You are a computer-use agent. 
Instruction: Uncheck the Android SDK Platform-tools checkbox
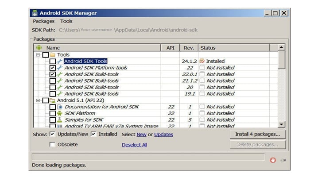click(52, 68)
